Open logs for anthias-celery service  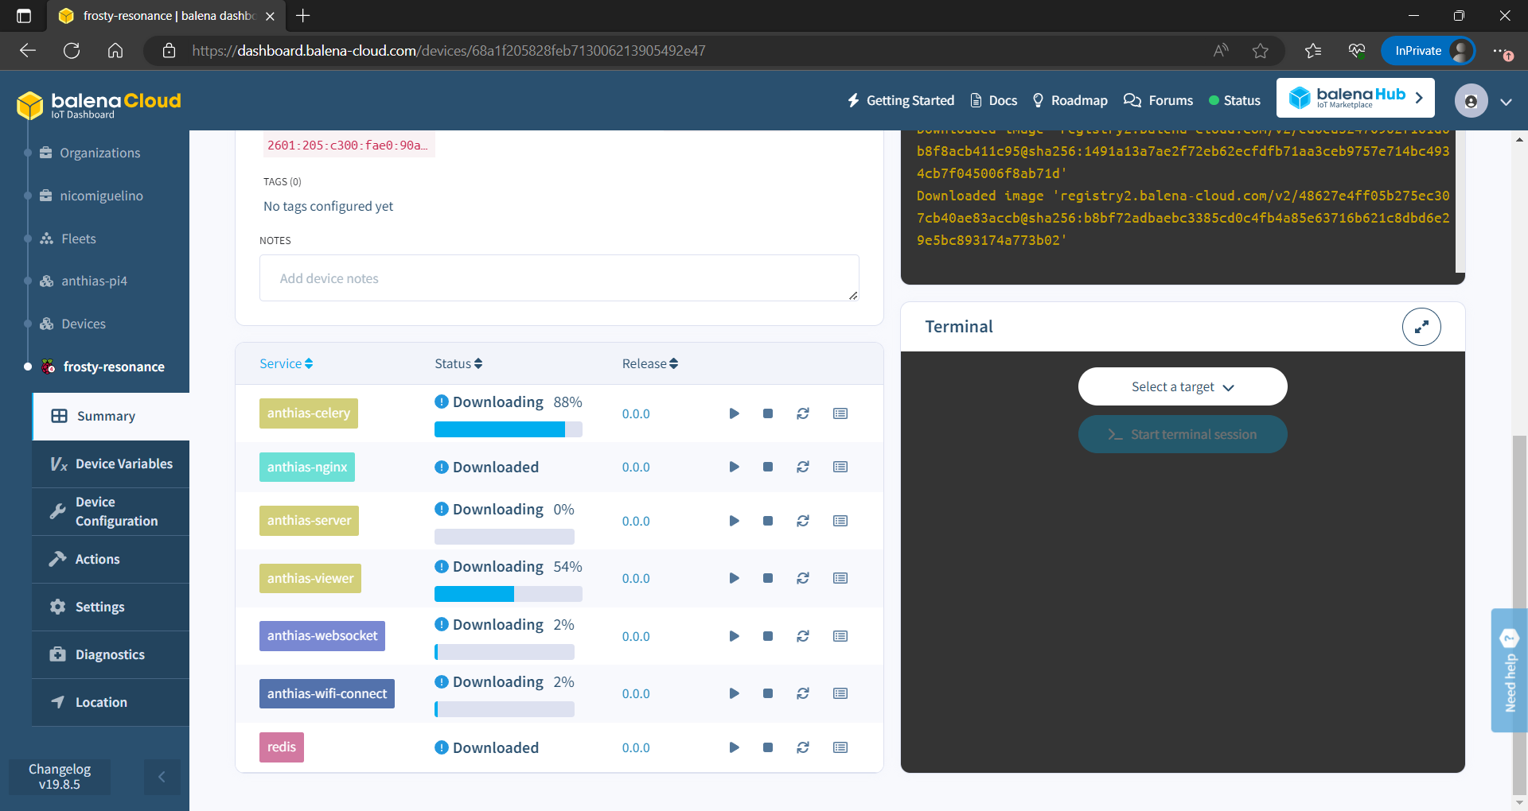tap(840, 413)
